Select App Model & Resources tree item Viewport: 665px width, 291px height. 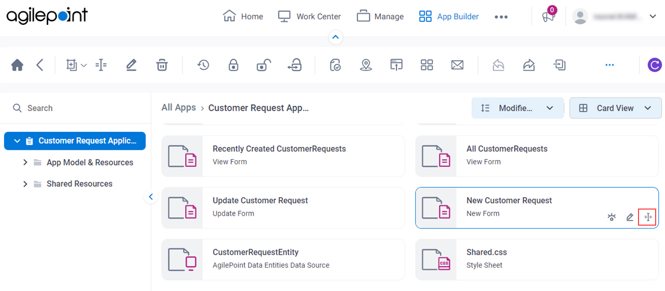coord(90,162)
